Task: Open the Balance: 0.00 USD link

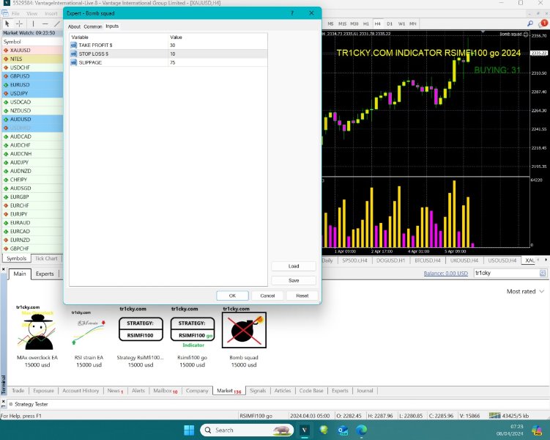Action: 445,274
